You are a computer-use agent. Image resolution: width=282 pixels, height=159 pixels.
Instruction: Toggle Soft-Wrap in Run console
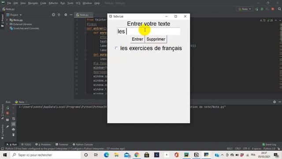pos(14,119)
